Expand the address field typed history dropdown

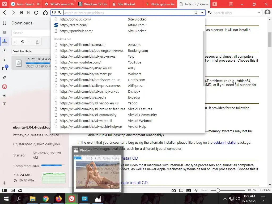pos(202,12)
